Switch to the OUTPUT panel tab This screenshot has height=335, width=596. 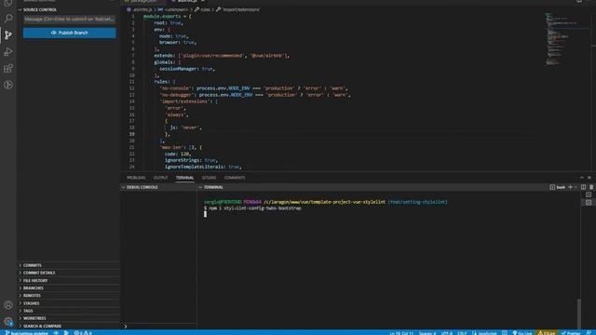tap(160, 178)
